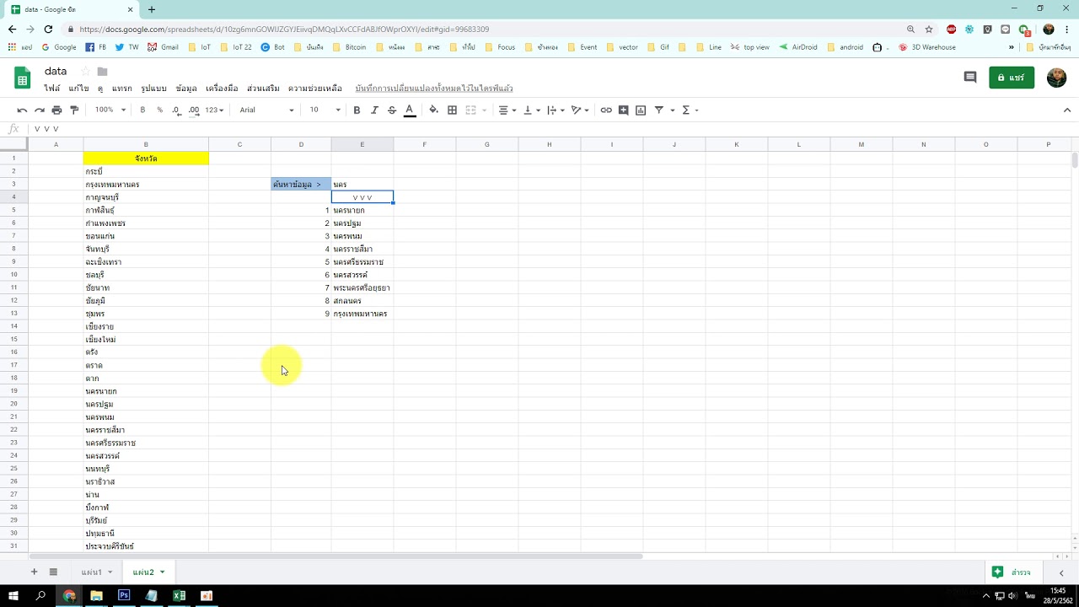Click Insert comment icon
The width and height of the screenshot is (1079, 607).
click(624, 110)
